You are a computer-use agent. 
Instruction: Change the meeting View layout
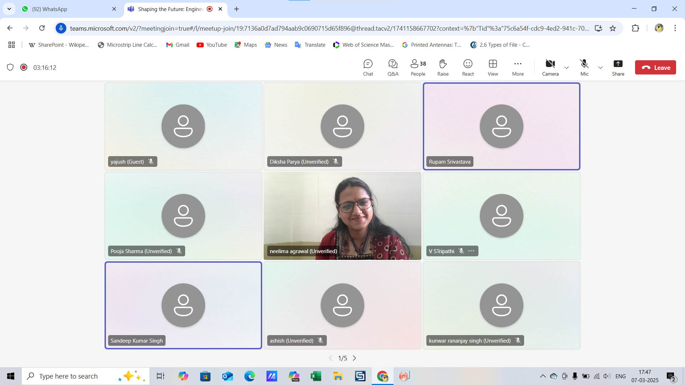tap(493, 67)
